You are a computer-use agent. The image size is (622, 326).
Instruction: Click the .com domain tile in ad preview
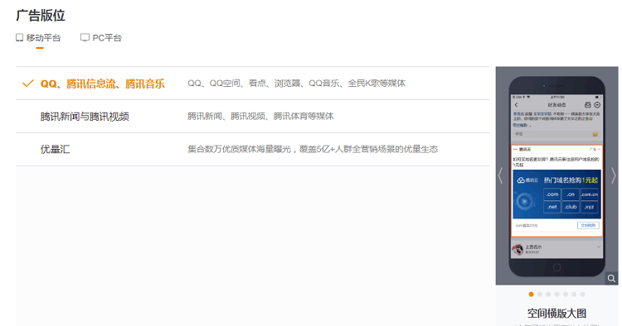coord(552,194)
